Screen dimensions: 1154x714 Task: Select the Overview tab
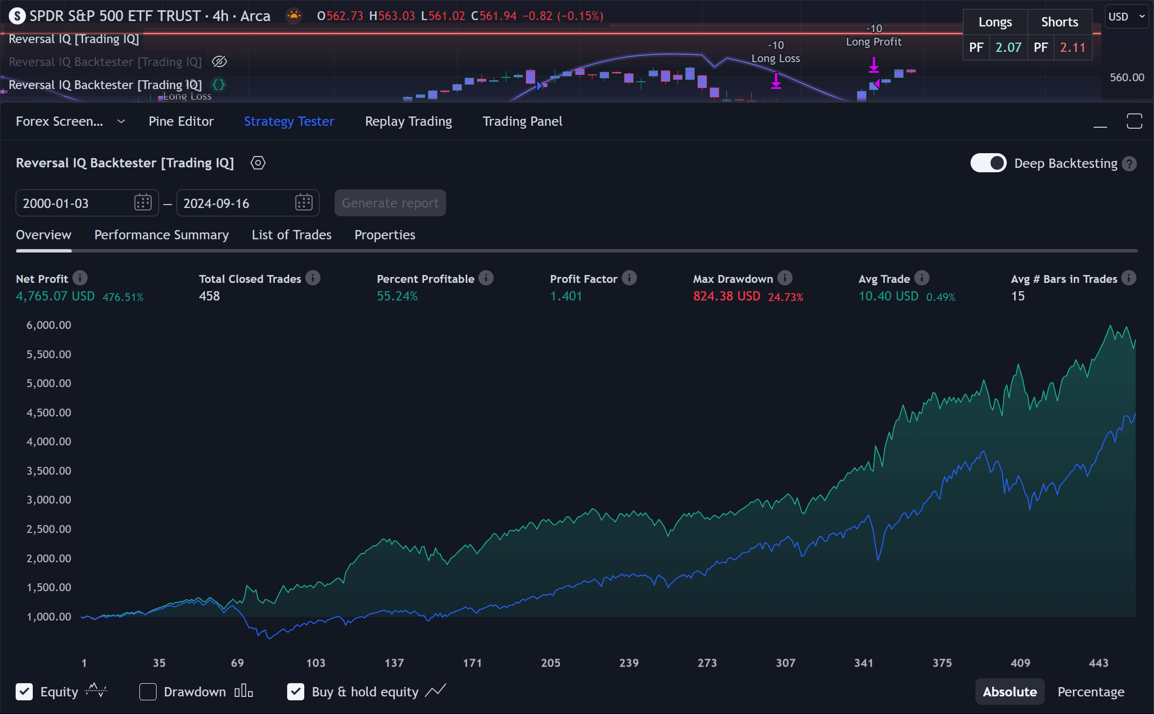[x=44, y=235]
